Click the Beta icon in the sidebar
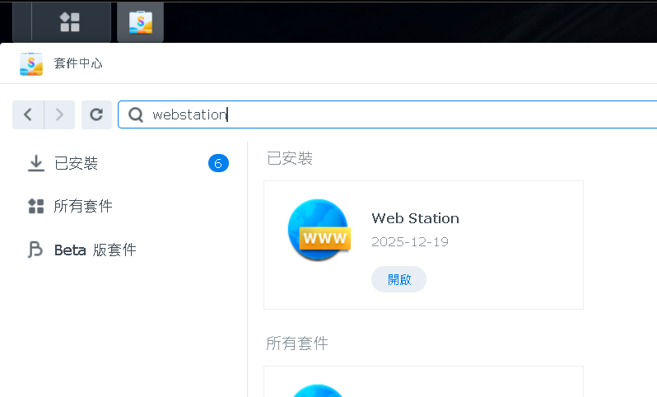This screenshot has width=657, height=397. 35,250
